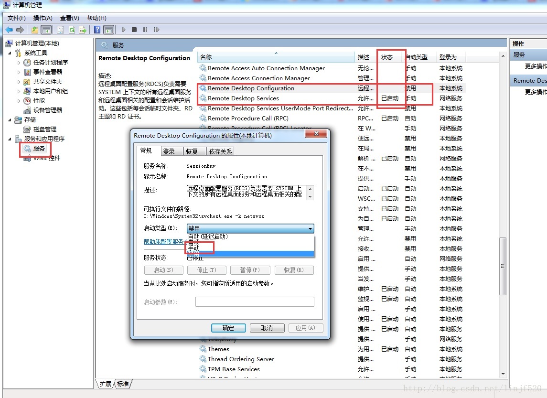Switch to the 扩展 view tab
Screen dimensions: 547x398
tap(105, 384)
